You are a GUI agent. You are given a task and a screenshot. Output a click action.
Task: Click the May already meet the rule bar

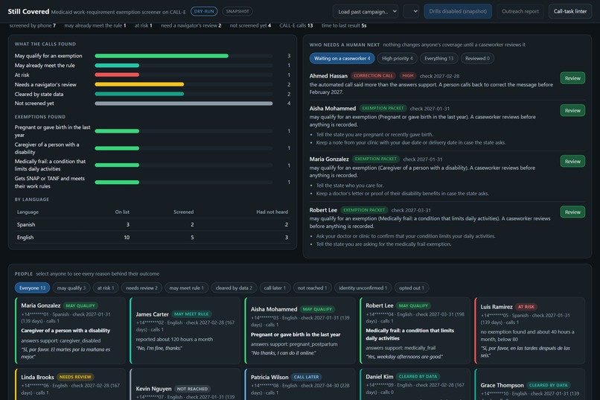point(117,66)
